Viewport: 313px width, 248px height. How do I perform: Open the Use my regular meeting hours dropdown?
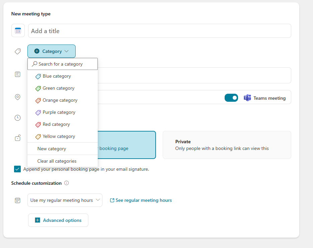[x=65, y=200]
